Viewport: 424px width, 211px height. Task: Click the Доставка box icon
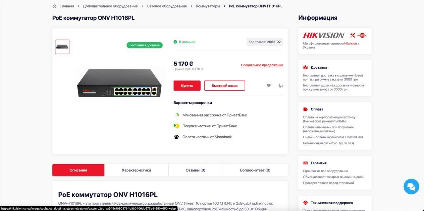click(305, 67)
